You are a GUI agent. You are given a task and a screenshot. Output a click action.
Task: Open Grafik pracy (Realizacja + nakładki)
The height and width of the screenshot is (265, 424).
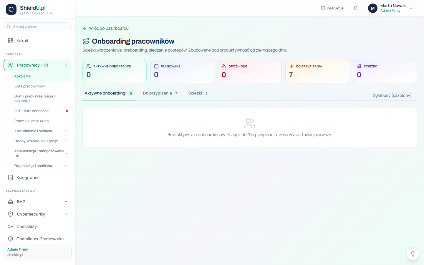tap(41, 99)
